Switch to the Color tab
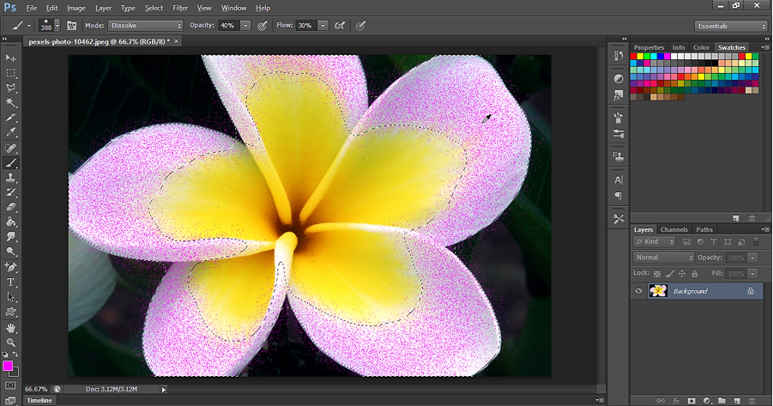This screenshot has height=406, width=773. pos(701,47)
